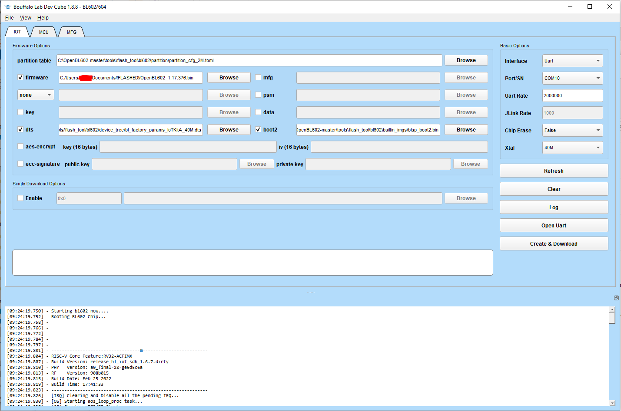The height and width of the screenshot is (411, 621).
Task: Click the Clear button
Action: tap(554, 189)
